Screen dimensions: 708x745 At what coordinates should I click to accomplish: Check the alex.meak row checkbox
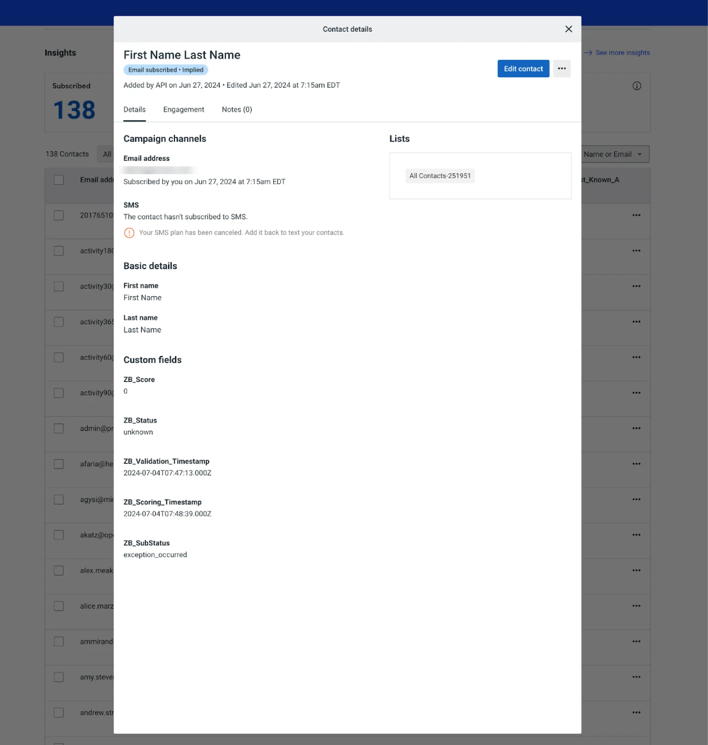59,570
